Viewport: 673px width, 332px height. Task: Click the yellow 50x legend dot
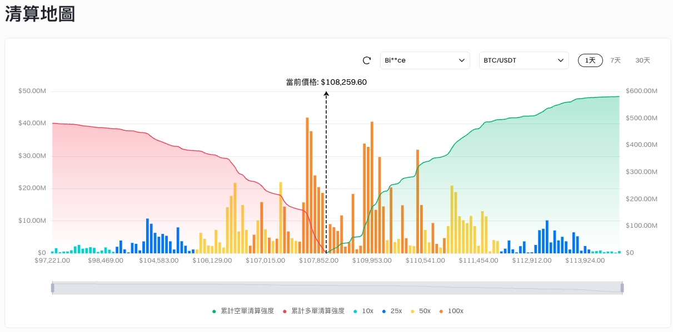tap(412, 311)
